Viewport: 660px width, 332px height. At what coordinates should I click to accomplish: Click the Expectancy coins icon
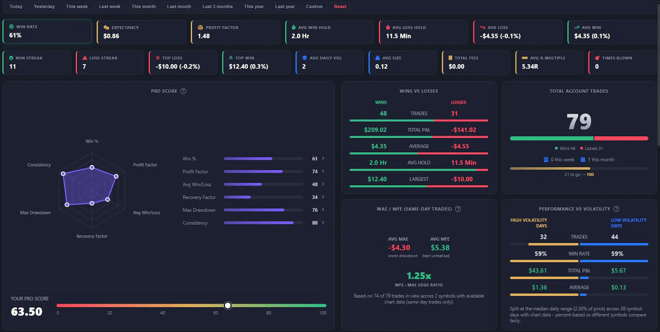click(106, 27)
